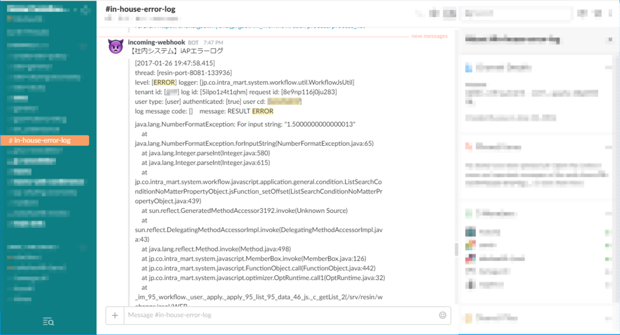Click the 7:47 PM message timestamp
Screen dimensions: 620x335
213,42
